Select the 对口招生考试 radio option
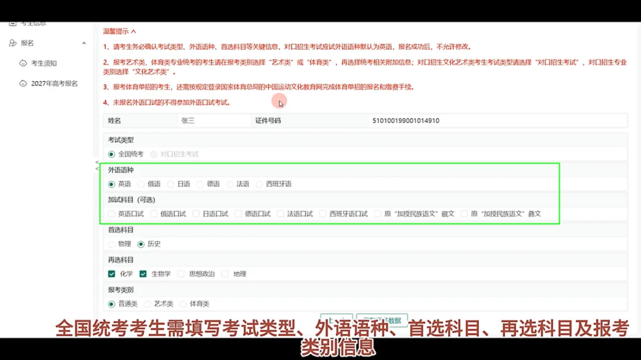 click(x=154, y=154)
